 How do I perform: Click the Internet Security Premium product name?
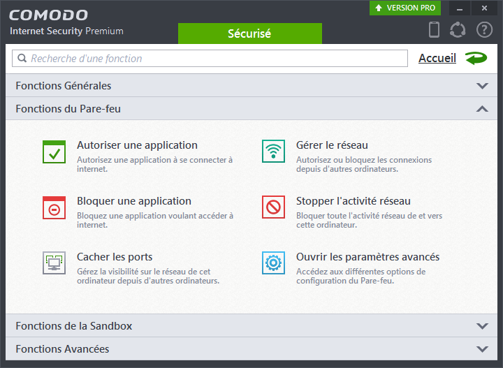[x=66, y=31]
